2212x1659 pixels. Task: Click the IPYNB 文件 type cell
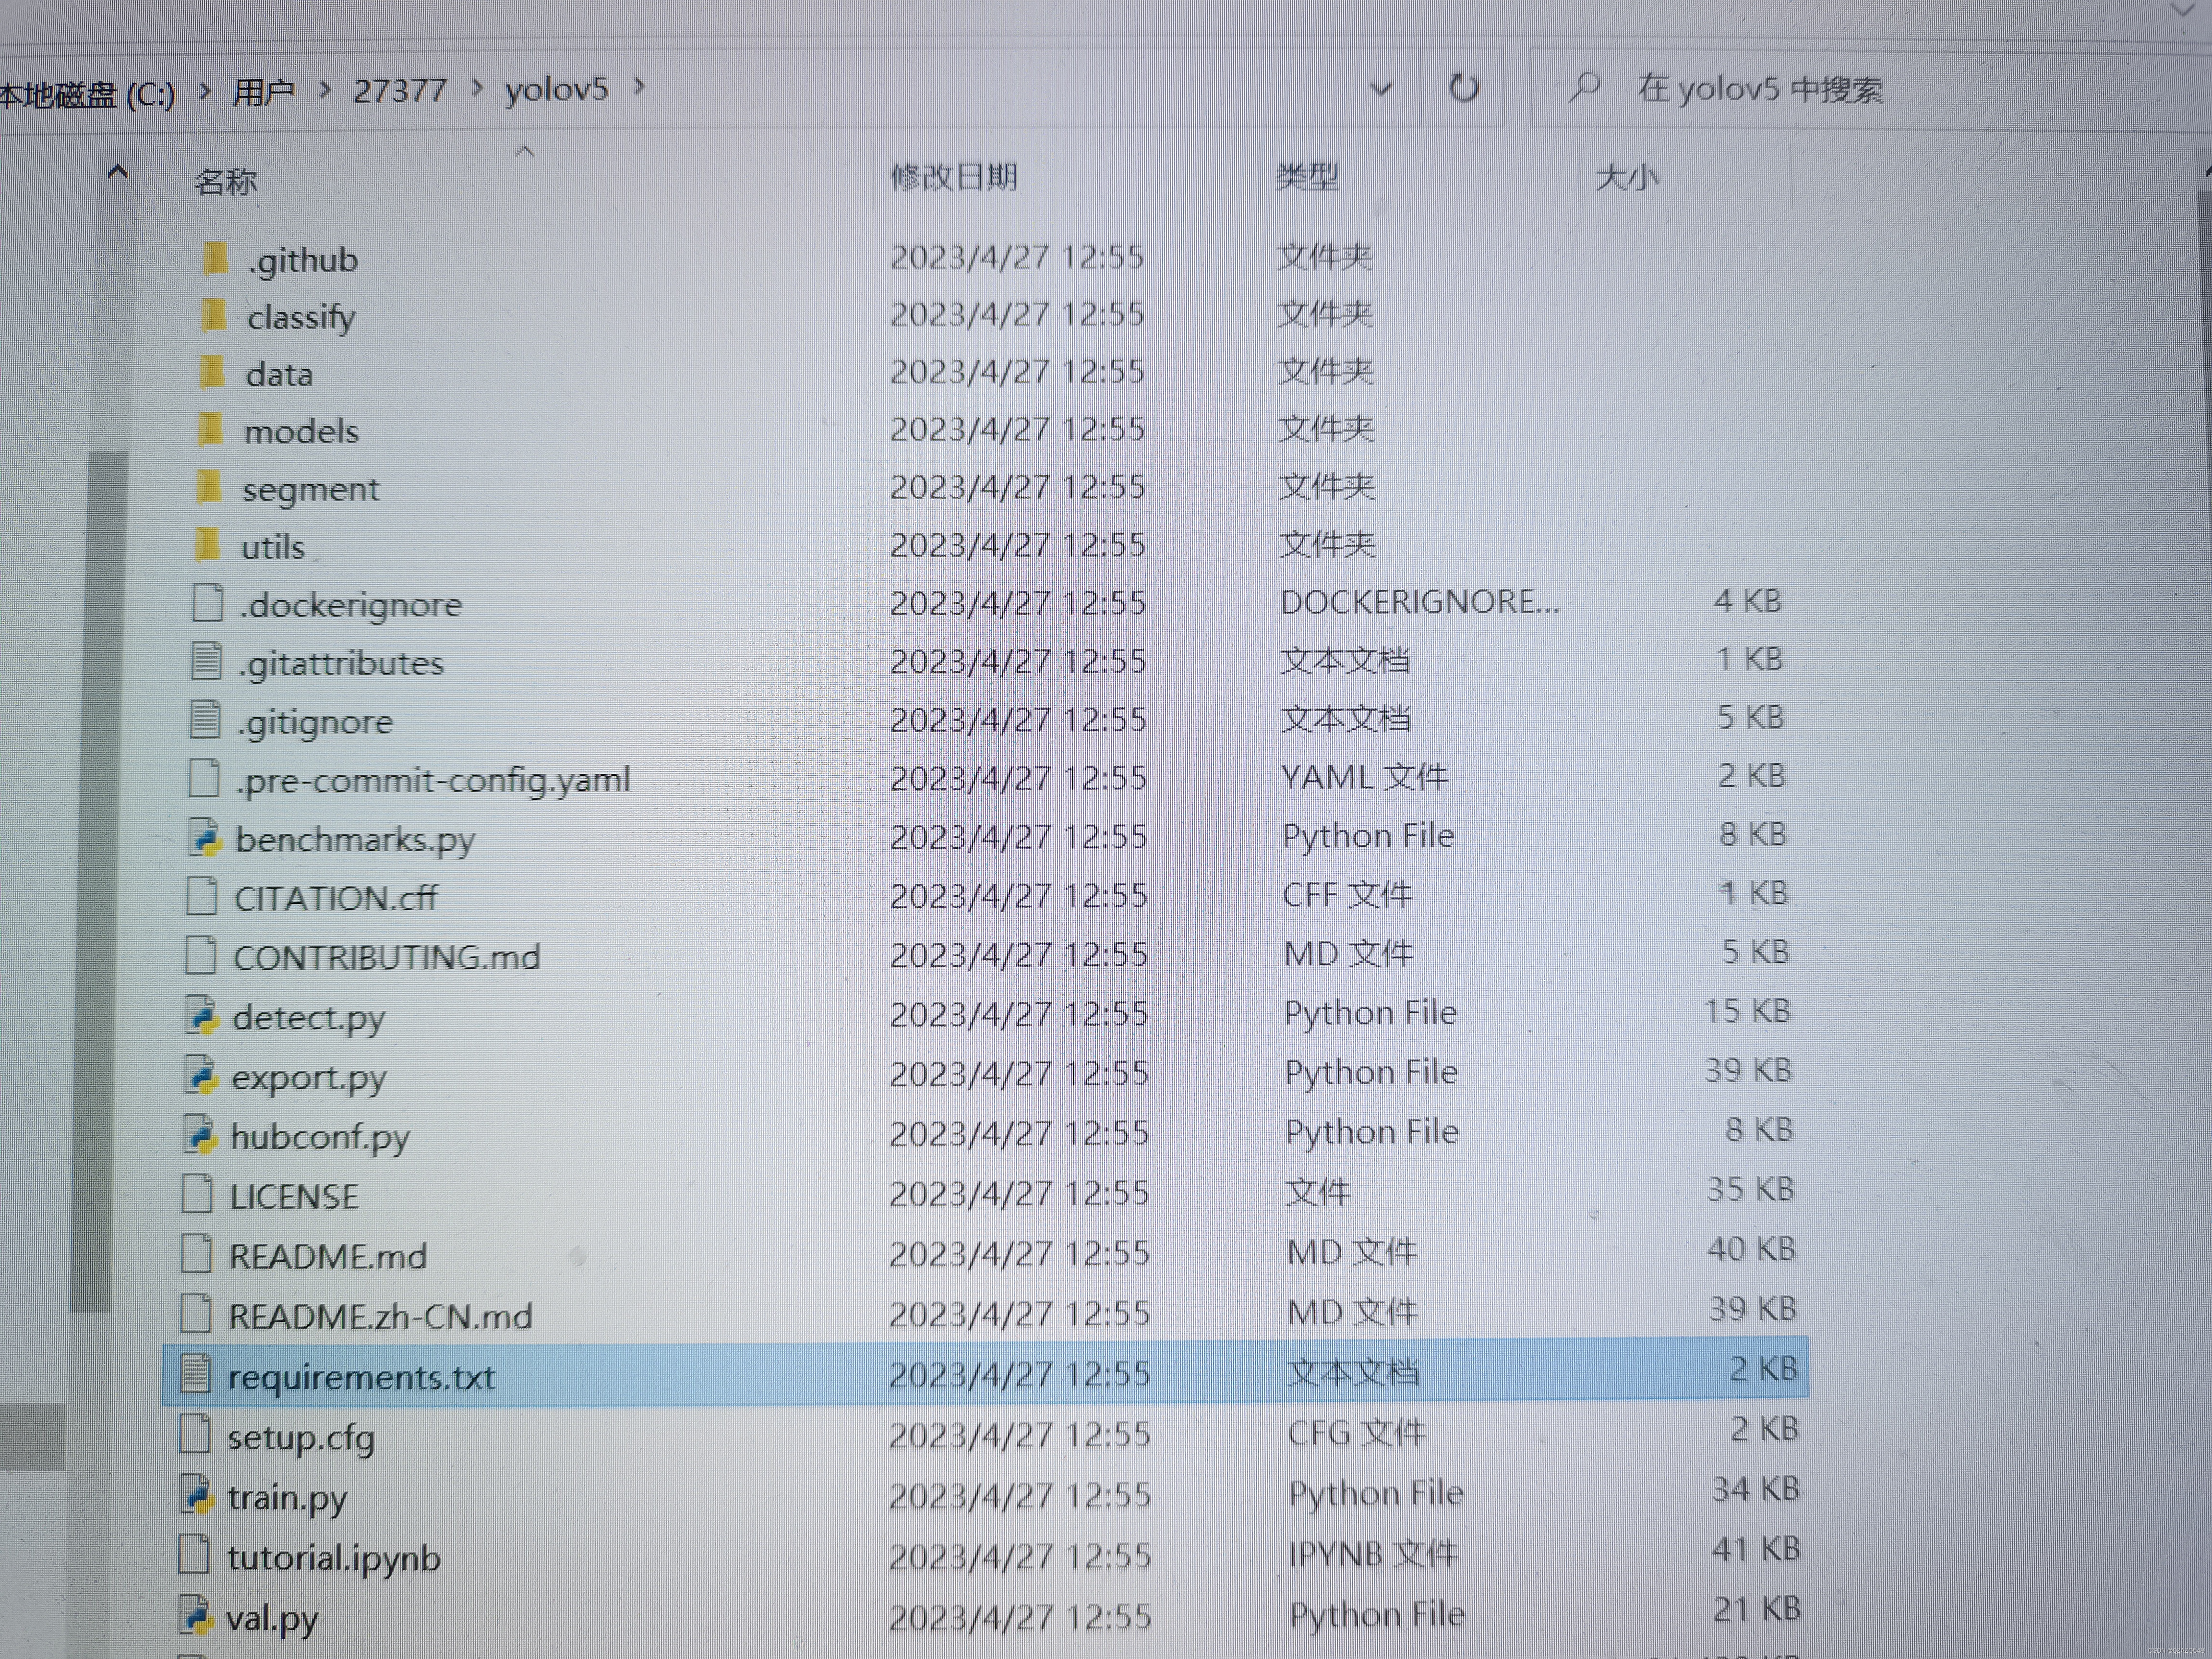(x=1373, y=1553)
